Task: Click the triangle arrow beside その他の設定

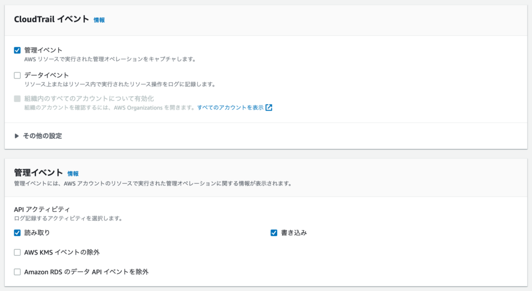Action: [x=16, y=136]
